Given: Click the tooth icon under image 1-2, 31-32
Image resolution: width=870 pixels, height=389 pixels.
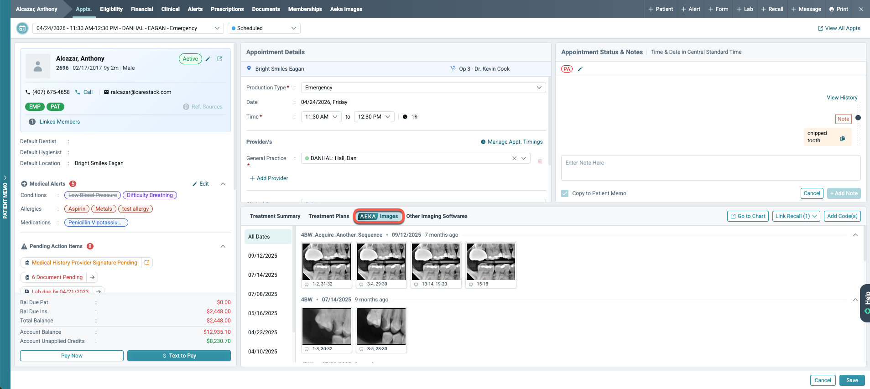Looking at the screenshot, I should tap(307, 284).
